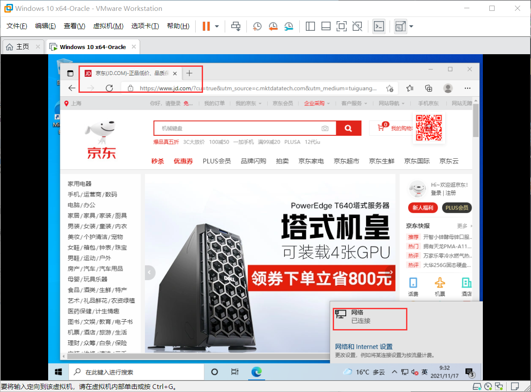Toggle the VMware library sidebar
The width and height of the screenshot is (531, 392).
310,26
